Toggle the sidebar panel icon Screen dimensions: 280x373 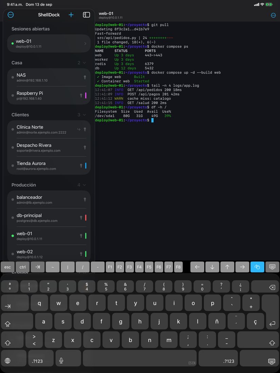click(87, 15)
